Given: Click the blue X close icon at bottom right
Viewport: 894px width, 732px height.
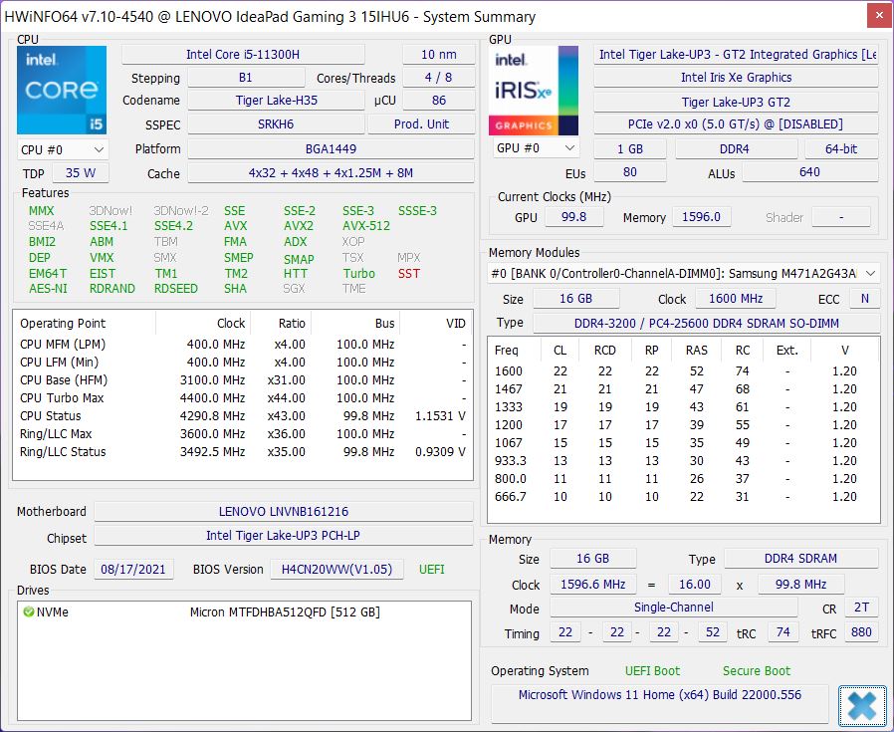Looking at the screenshot, I should click(862, 706).
